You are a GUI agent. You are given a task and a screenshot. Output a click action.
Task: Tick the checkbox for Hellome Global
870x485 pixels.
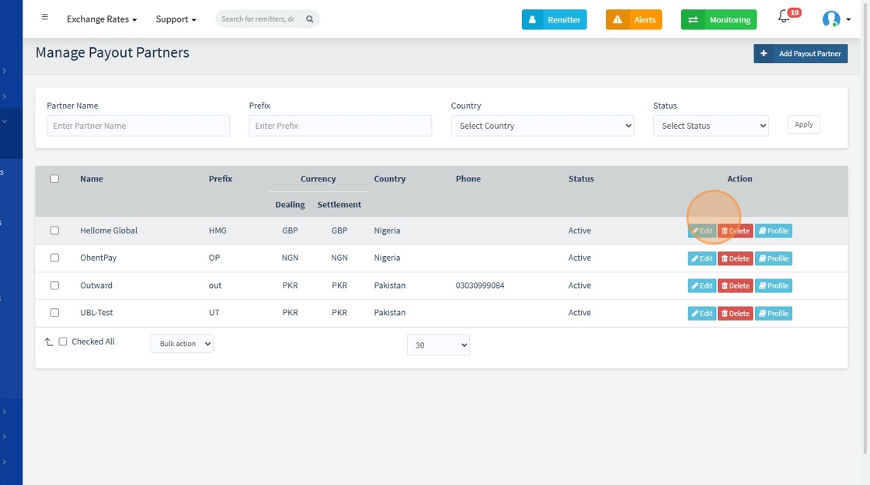[54, 230]
